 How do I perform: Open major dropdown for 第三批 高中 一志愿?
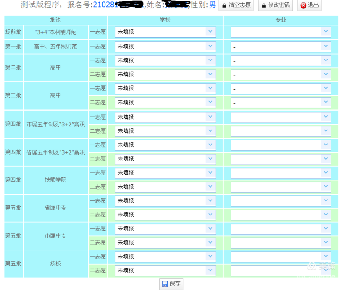point(281,88)
